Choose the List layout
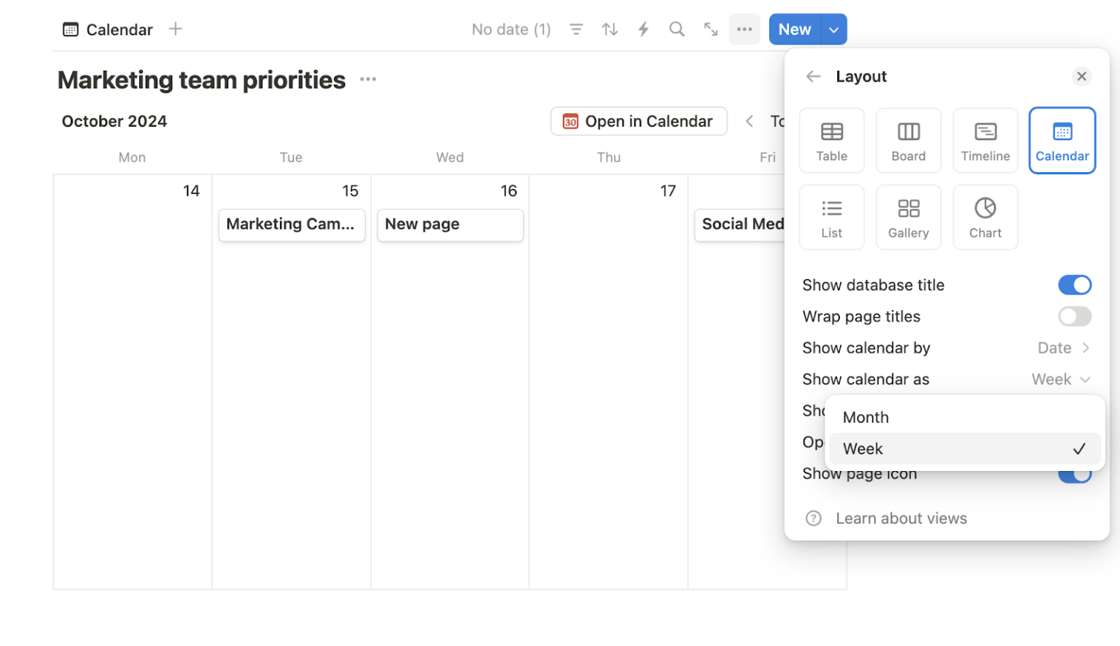 831,217
